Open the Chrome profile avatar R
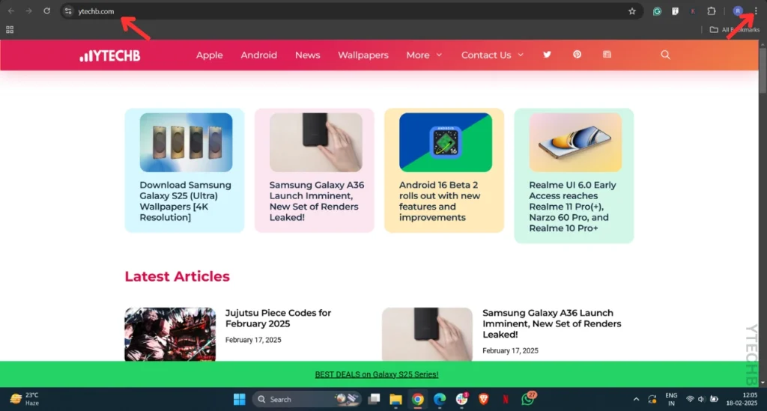The image size is (767, 411). [738, 10]
